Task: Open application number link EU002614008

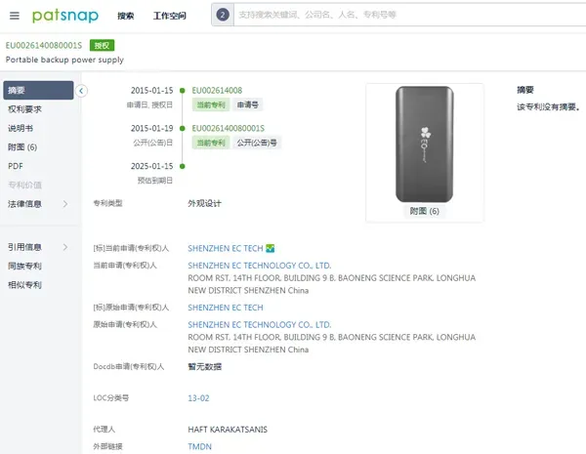Action: tap(217, 91)
